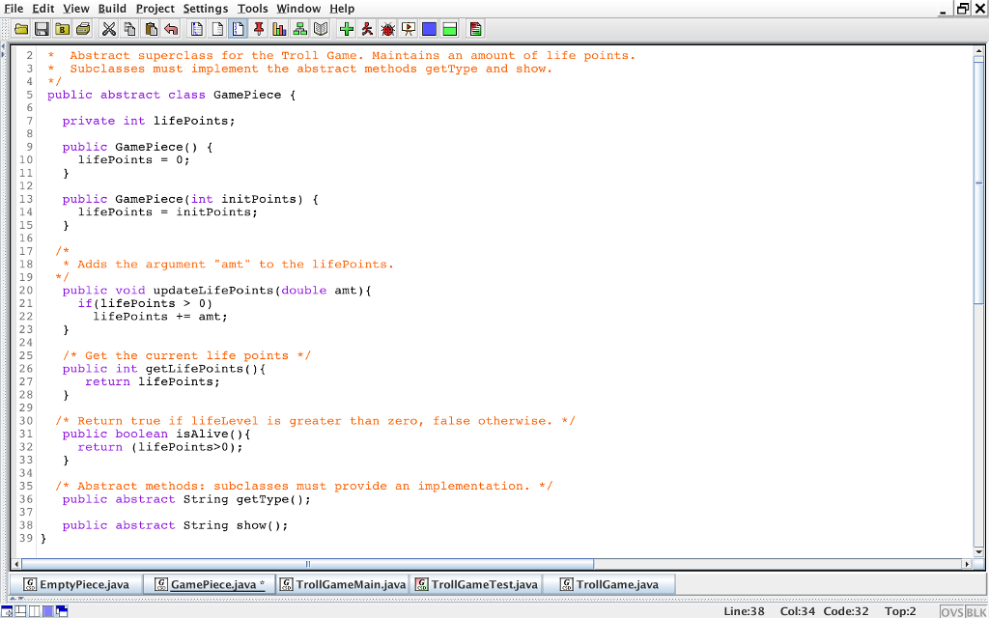Open the Edit menu
The height and width of the screenshot is (618, 989).
[42, 8]
